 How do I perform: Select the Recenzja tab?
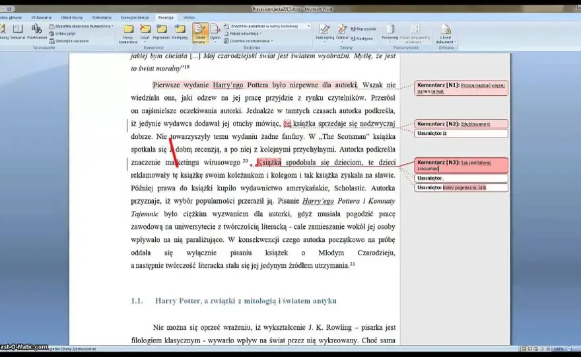(166, 17)
